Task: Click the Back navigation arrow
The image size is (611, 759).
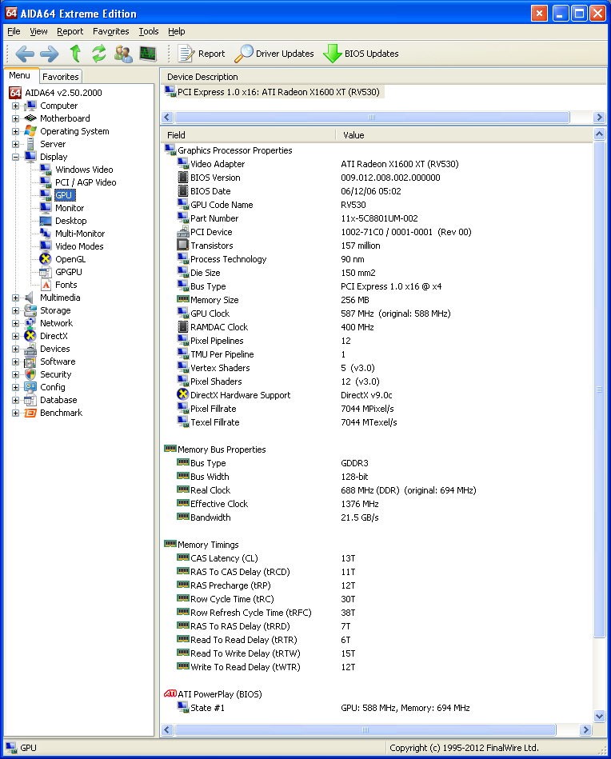Action: click(x=25, y=54)
